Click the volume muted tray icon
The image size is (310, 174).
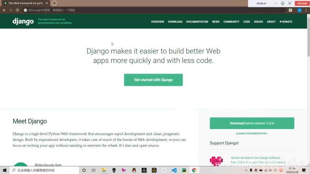270,170
